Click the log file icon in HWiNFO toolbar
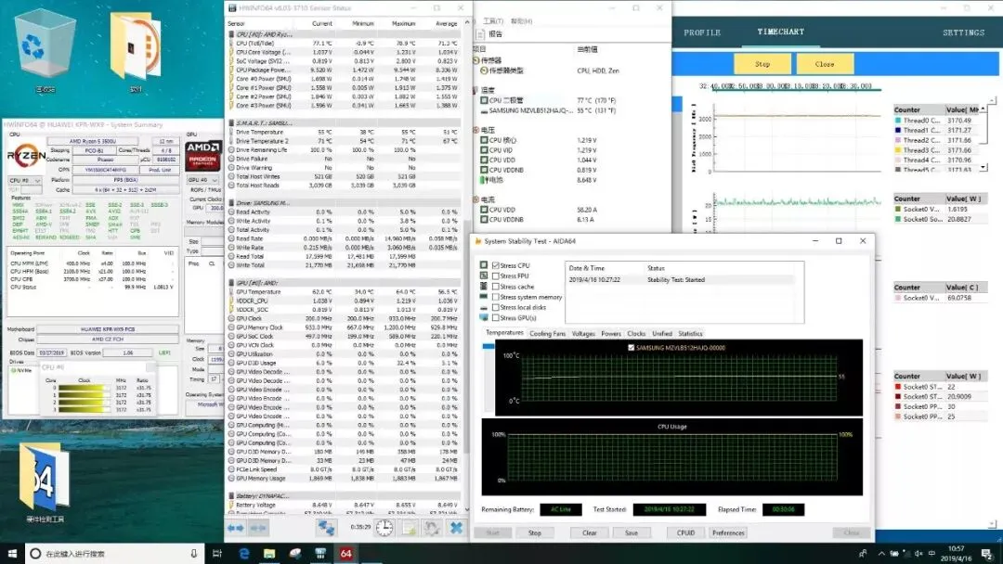1003x564 pixels. tap(409, 528)
